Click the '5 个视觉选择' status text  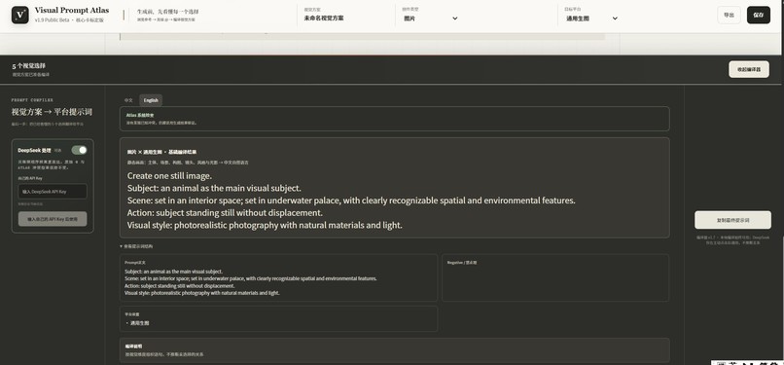pyautogui.click(x=29, y=66)
